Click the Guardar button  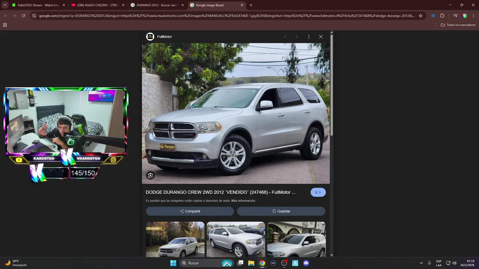281,211
